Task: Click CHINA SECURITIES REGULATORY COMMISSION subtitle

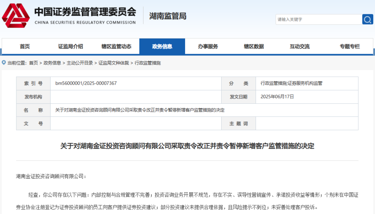Action: pyautogui.click(x=85, y=22)
